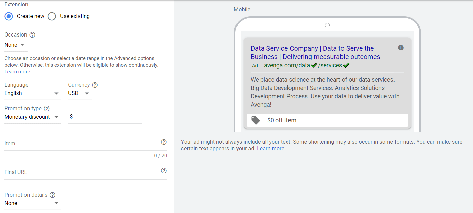Open the Monetary discount dropdown
Viewport: 473px width, 213px height.
pyautogui.click(x=33, y=117)
